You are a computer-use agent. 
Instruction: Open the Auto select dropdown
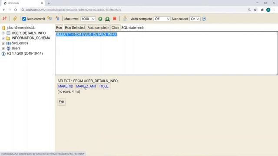tap(195, 19)
